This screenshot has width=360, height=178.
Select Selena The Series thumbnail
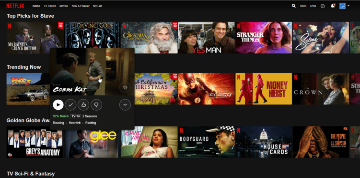click(321, 38)
